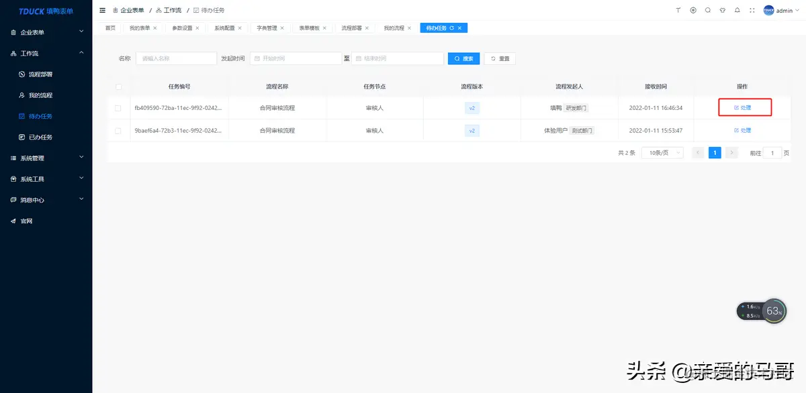
Task: Click 处理 on the first task row
Action: [x=744, y=108]
